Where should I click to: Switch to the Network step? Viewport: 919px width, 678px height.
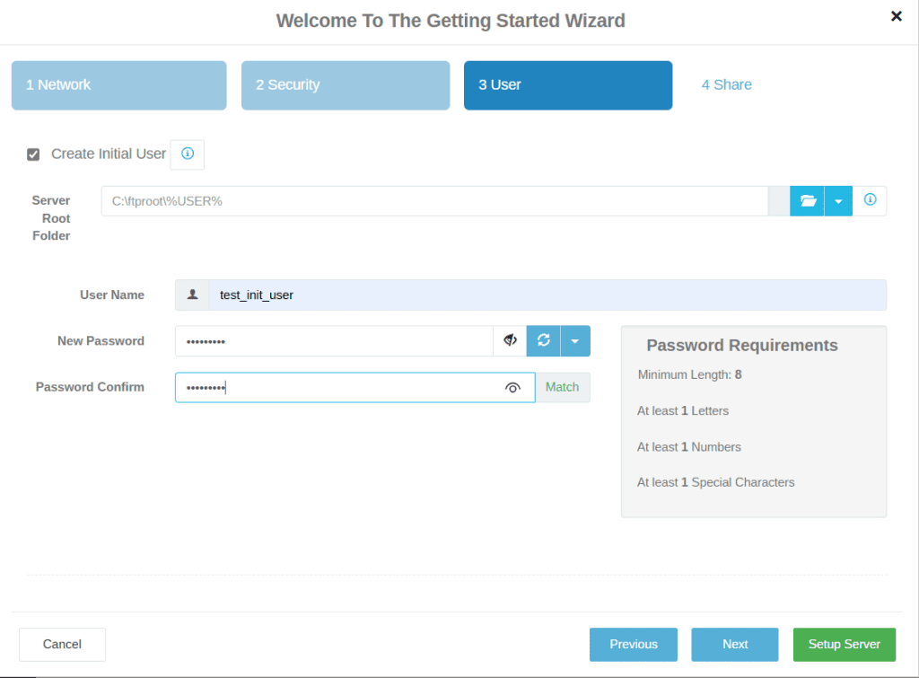point(118,84)
